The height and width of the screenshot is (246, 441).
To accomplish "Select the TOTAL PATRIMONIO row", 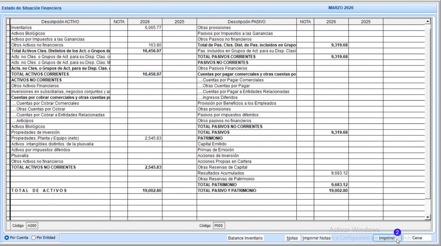I will click(x=247, y=185).
